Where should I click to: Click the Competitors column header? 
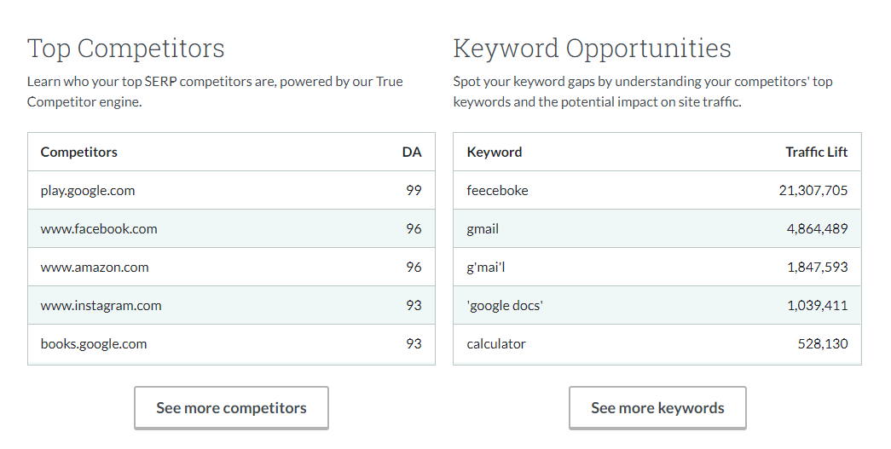pos(79,153)
